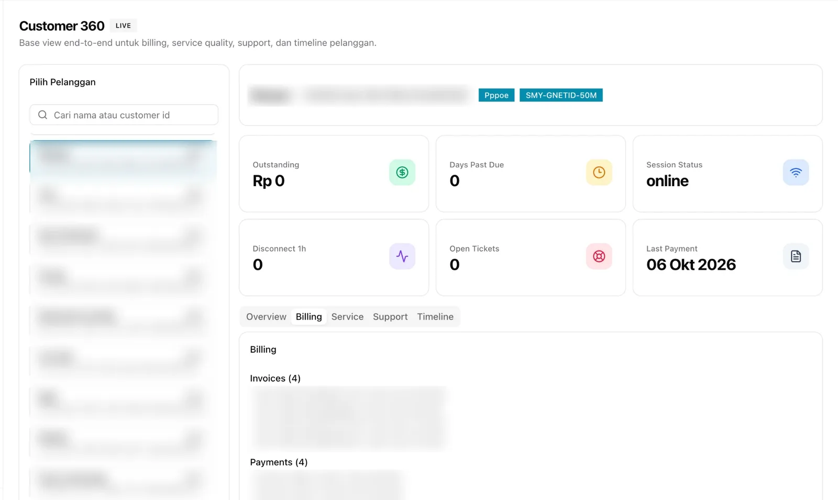Go to the Timeline tab
This screenshot has width=838, height=500.
(x=435, y=317)
